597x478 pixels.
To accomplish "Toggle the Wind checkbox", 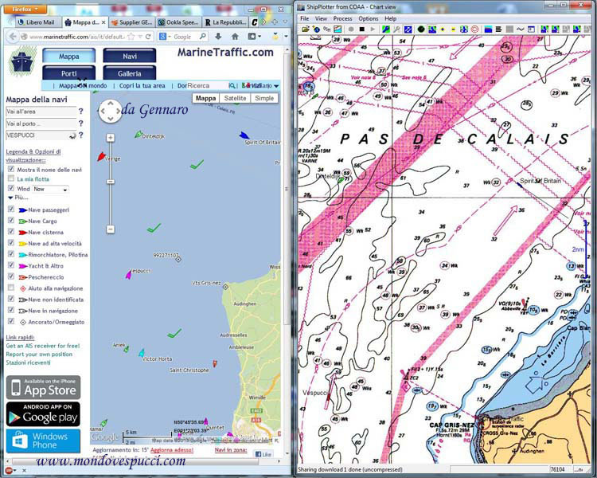I will point(11,188).
